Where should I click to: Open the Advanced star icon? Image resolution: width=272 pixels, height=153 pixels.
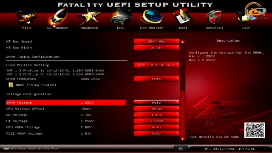[89, 17]
